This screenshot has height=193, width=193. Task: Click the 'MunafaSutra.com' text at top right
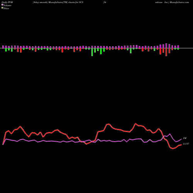tap(179, 2)
